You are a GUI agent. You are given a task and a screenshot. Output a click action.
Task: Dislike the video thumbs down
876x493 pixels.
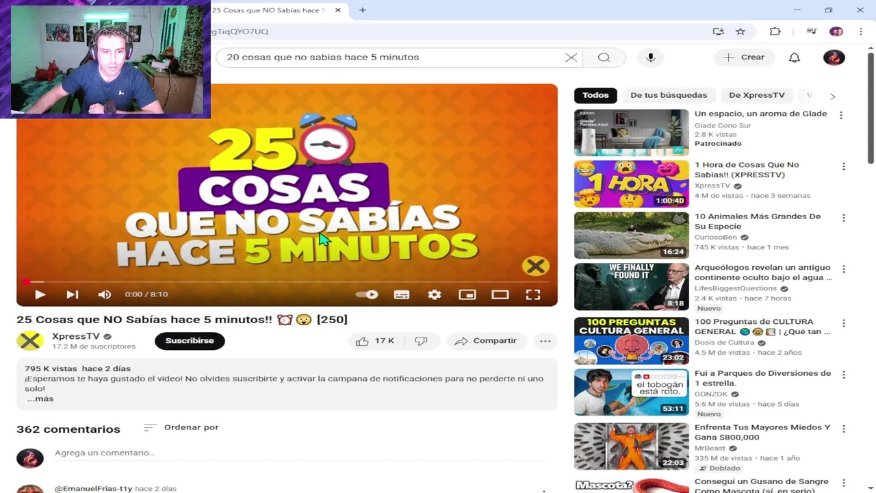pos(422,341)
